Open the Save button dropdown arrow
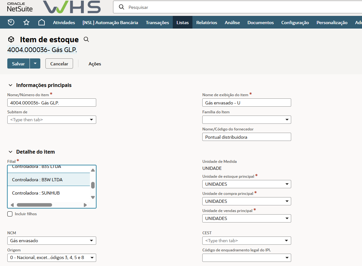The width and height of the screenshot is (362, 266). [x=35, y=63]
